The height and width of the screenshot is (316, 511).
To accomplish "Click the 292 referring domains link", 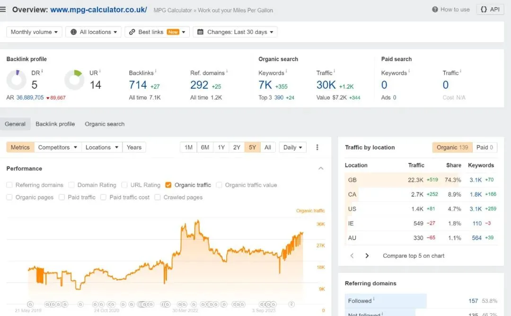I will [x=199, y=85].
